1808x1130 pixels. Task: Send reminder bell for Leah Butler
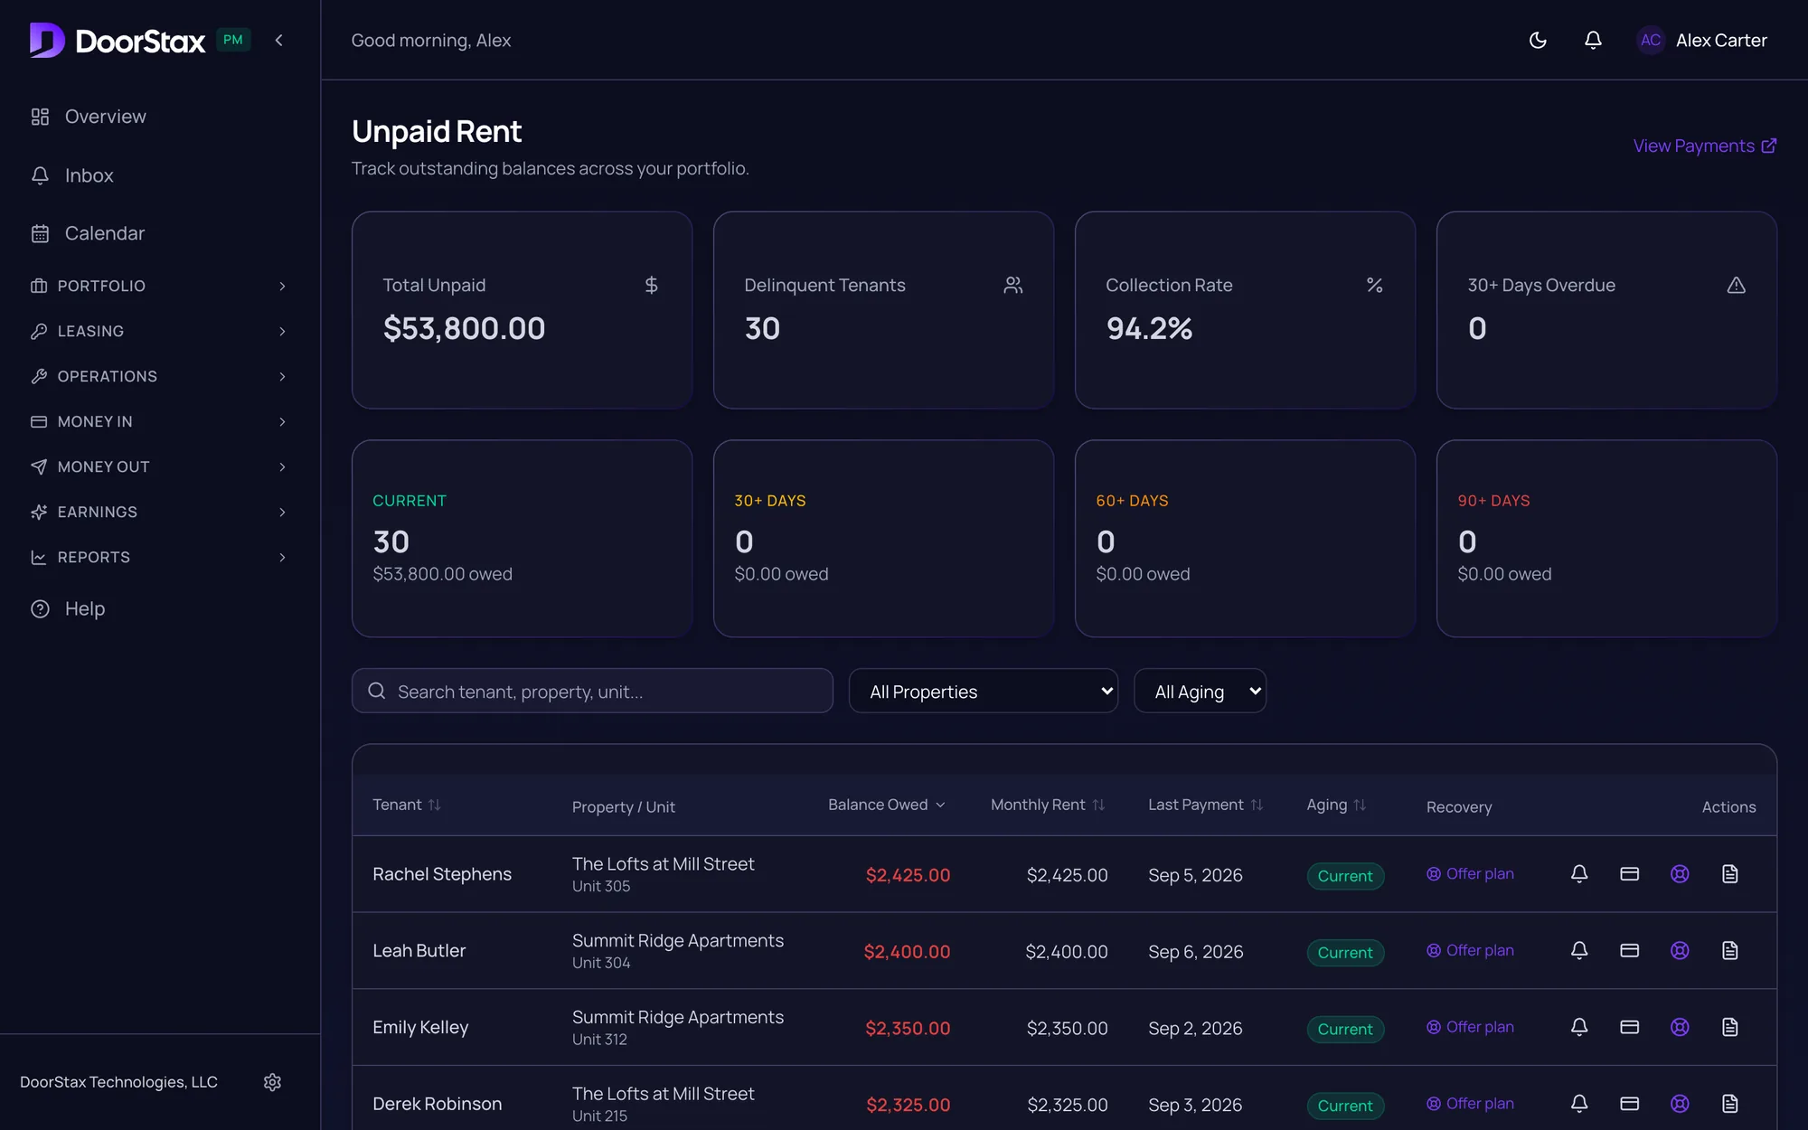[x=1579, y=951]
